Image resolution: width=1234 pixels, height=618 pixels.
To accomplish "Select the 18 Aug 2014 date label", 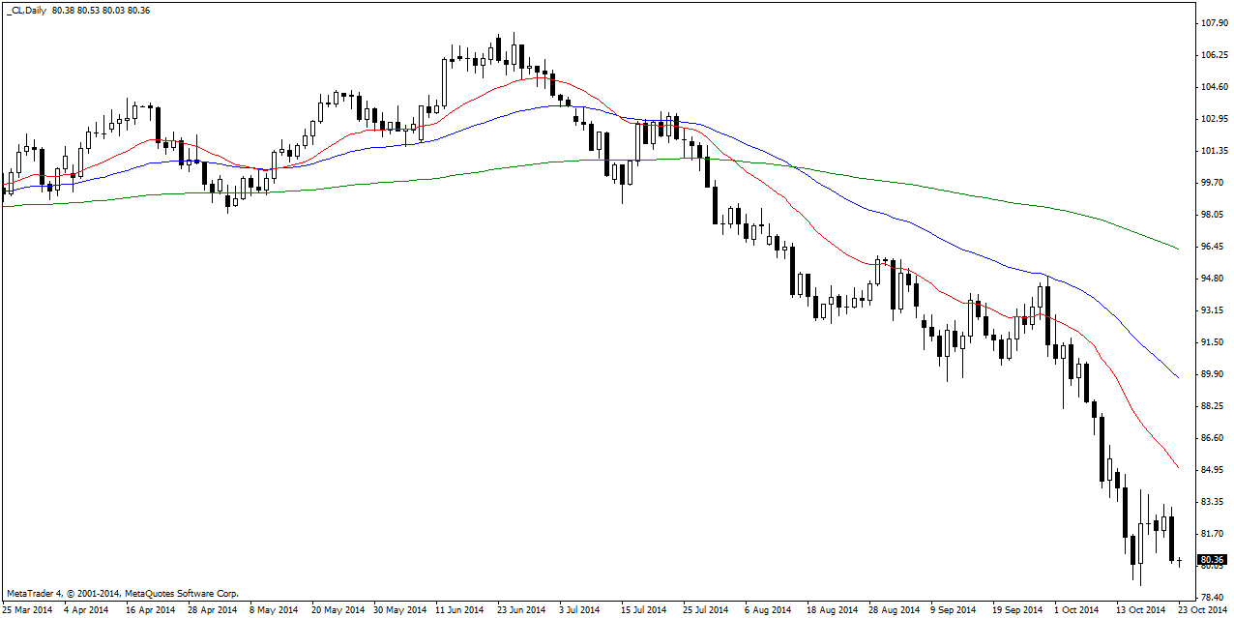I will click(833, 610).
